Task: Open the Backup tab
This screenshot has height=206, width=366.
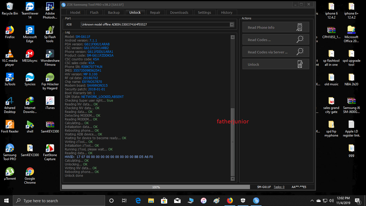Action: (114, 12)
